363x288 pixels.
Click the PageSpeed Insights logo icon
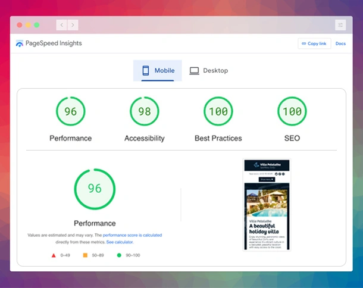[x=20, y=44]
